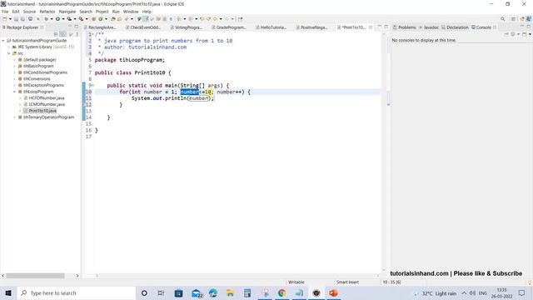Open the Run configurations dropdown arrow

pyautogui.click(x=63, y=19)
